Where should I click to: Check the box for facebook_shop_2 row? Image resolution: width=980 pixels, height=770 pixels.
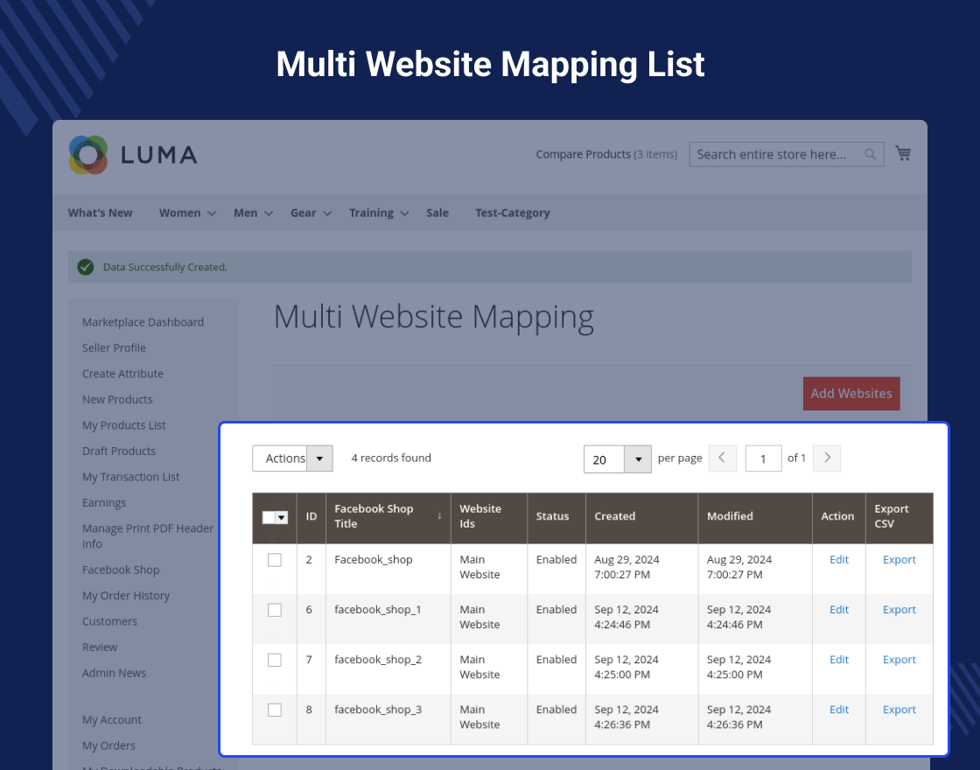click(x=275, y=660)
